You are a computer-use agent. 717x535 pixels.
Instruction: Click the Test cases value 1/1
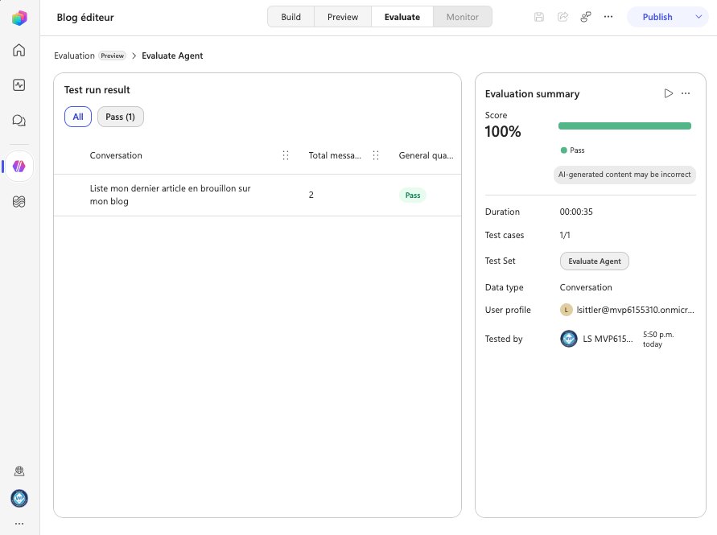[x=565, y=235]
